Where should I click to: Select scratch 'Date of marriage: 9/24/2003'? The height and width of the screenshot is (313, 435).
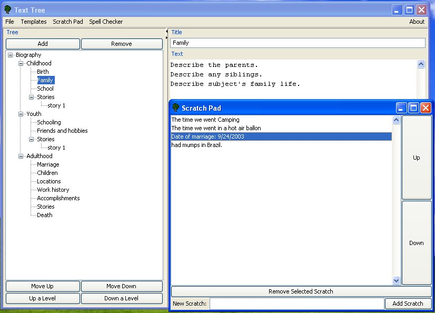(281, 136)
